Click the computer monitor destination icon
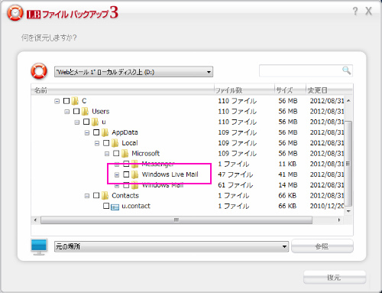 point(39,246)
